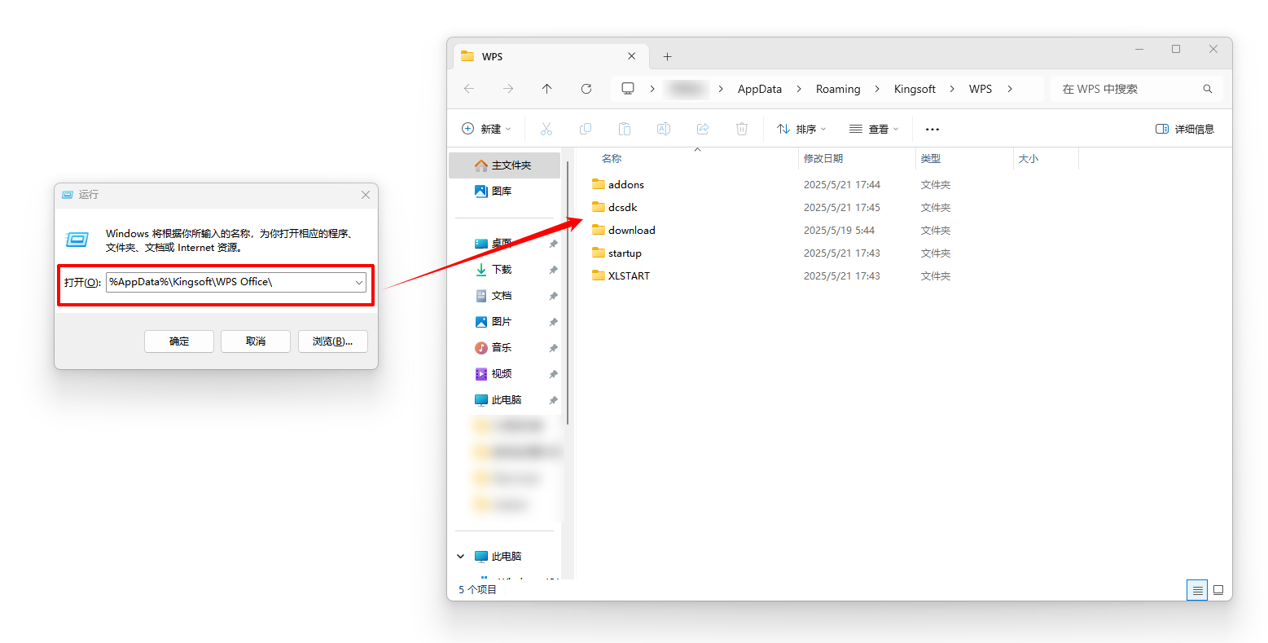Viewport: 1268px width, 643px height.
Task: Click the chevron between Roaming and Kingsoft
Action: (877, 89)
